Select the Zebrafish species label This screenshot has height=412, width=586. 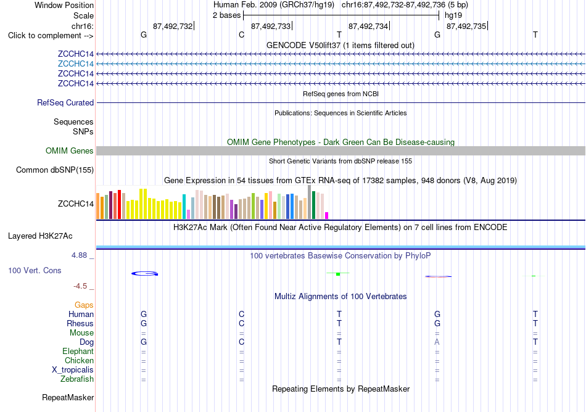[77, 379]
